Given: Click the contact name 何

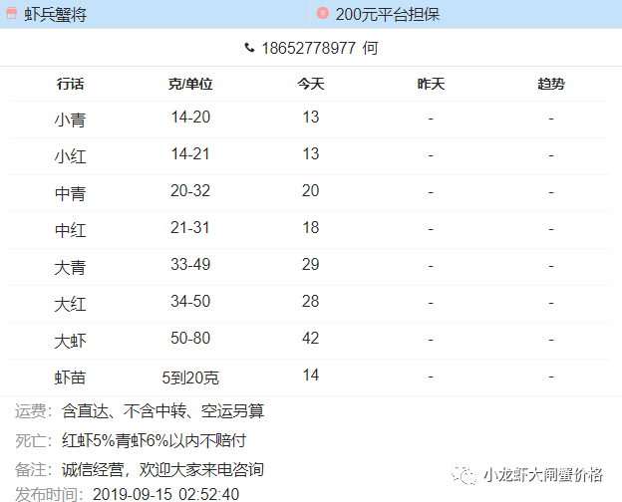Looking at the screenshot, I should [x=370, y=49].
